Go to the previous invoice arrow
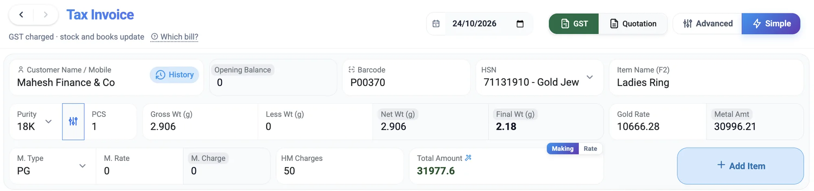The width and height of the screenshot is (814, 191). click(x=21, y=15)
